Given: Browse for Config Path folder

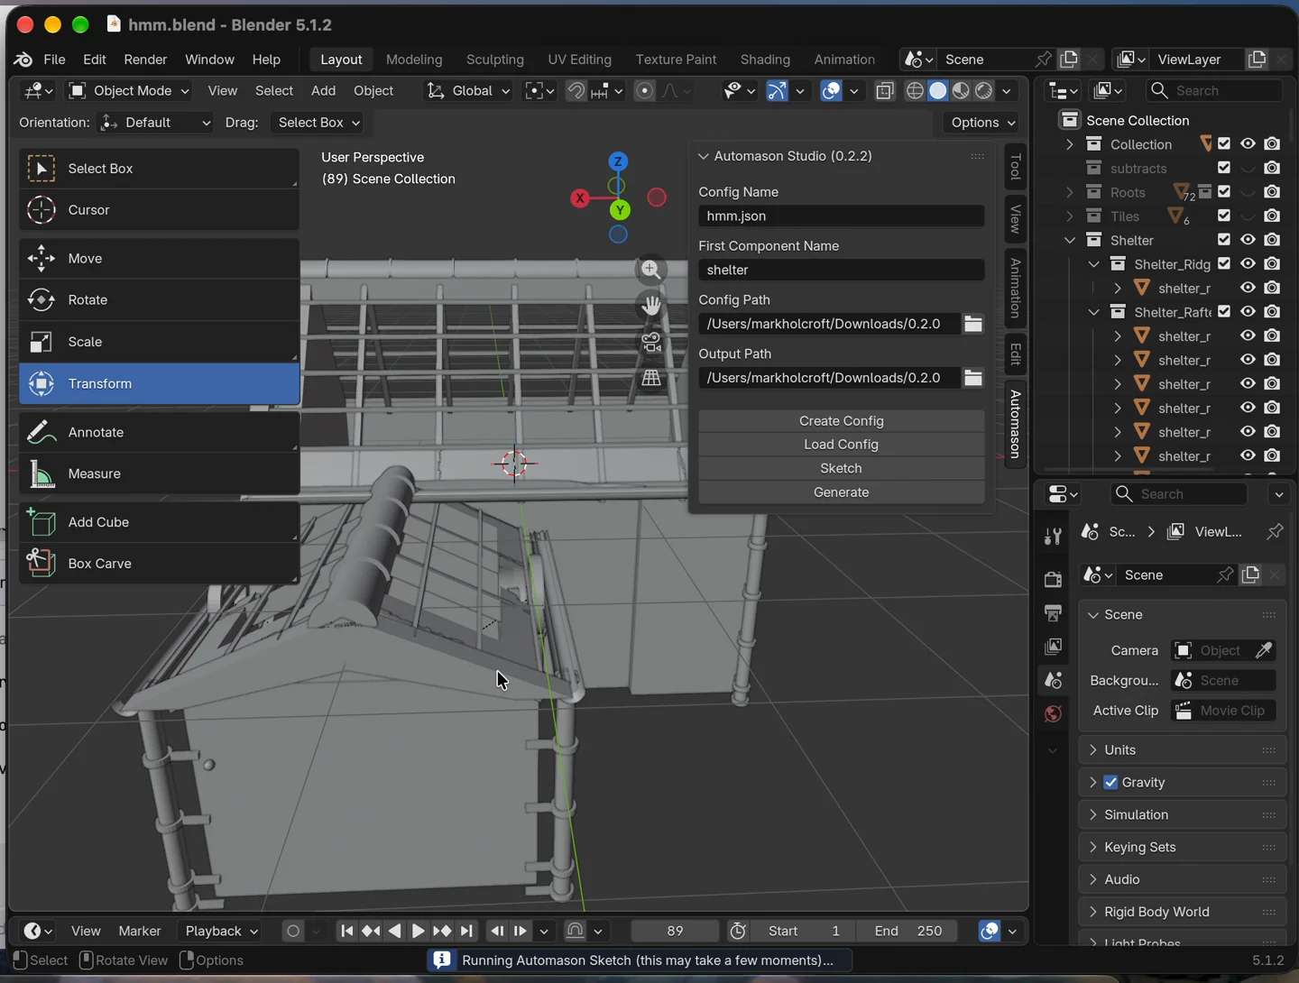Looking at the screenshot, I should point(973,324).
